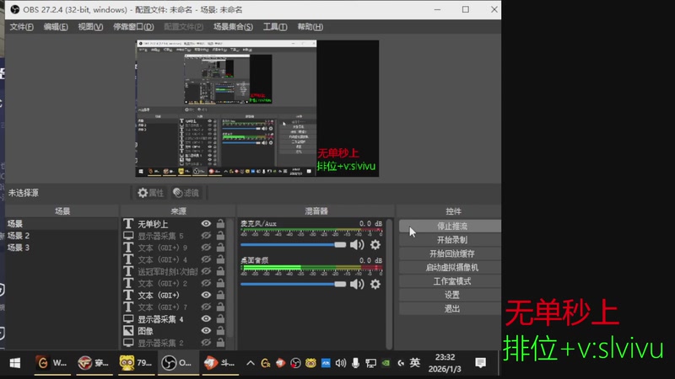Click the lock icon on 无单秒上
This screenshot has width=675, height=379.
pos(220,223)
